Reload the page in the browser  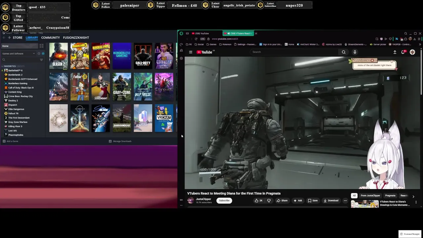[x=196, y=39]
